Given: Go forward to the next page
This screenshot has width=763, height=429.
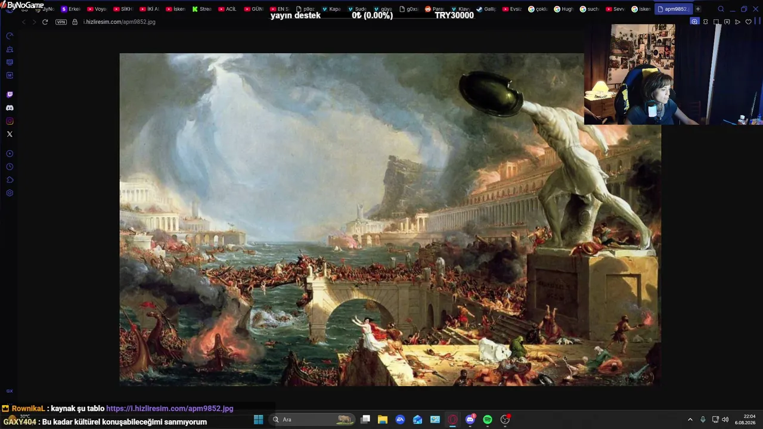Looking at the screenshot, I should point(33,22).
